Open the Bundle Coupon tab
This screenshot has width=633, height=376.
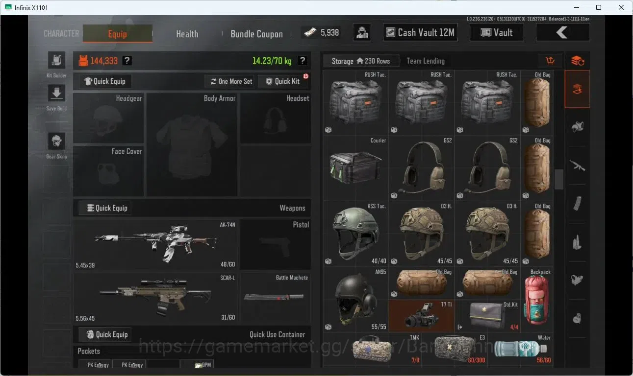click(256, 34)
